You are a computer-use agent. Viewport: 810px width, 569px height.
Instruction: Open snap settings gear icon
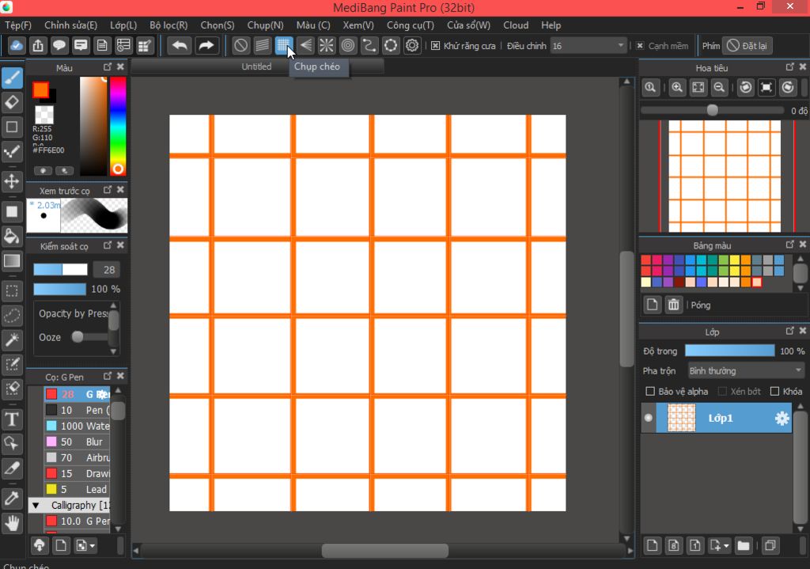tap(411, 45)
